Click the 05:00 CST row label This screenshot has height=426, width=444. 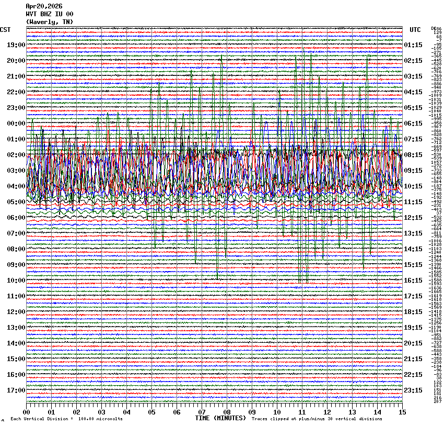tap(16, 202)
